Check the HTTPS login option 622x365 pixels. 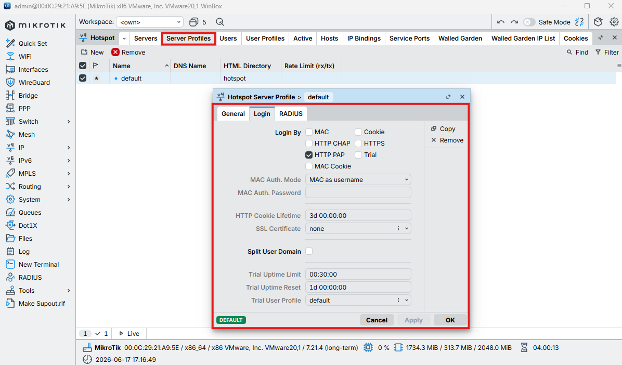click(358, 144)
